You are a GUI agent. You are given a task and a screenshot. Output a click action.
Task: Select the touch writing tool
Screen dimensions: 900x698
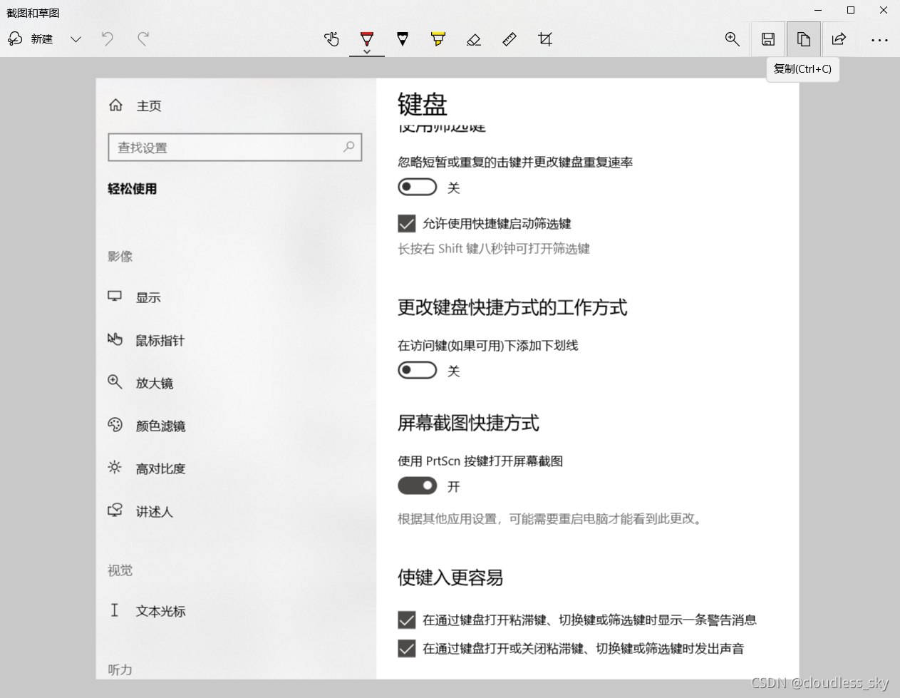coord(331,39)
